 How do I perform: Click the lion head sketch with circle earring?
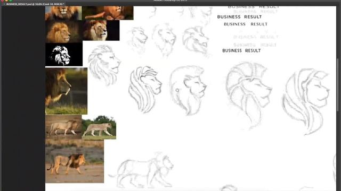coord(188,90)
